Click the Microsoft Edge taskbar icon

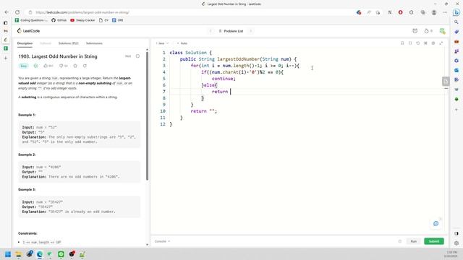(40, 254)
